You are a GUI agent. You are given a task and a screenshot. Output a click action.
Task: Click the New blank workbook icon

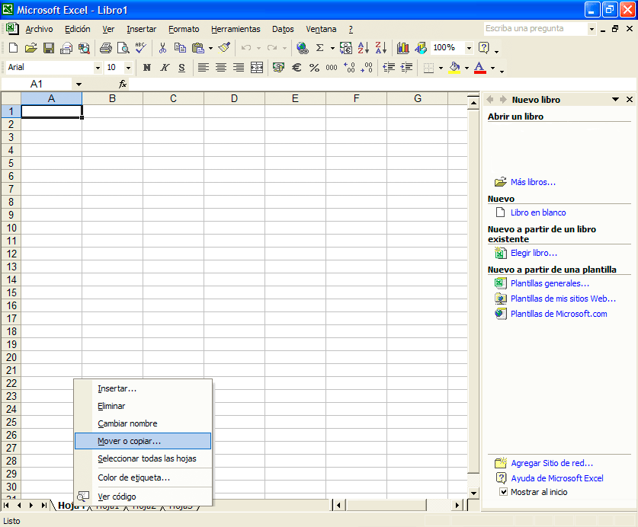13,48
